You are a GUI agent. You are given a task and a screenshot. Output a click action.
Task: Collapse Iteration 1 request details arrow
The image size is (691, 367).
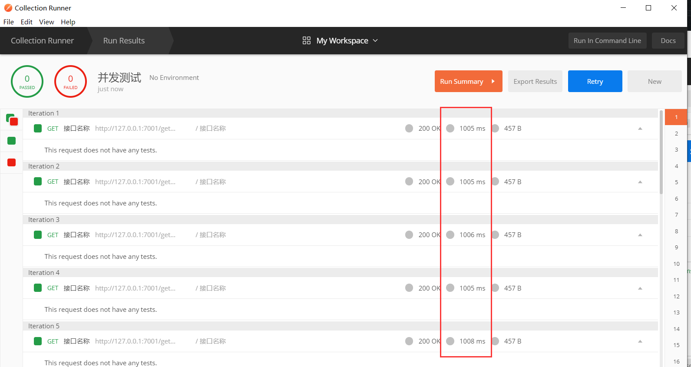[640, 129]
